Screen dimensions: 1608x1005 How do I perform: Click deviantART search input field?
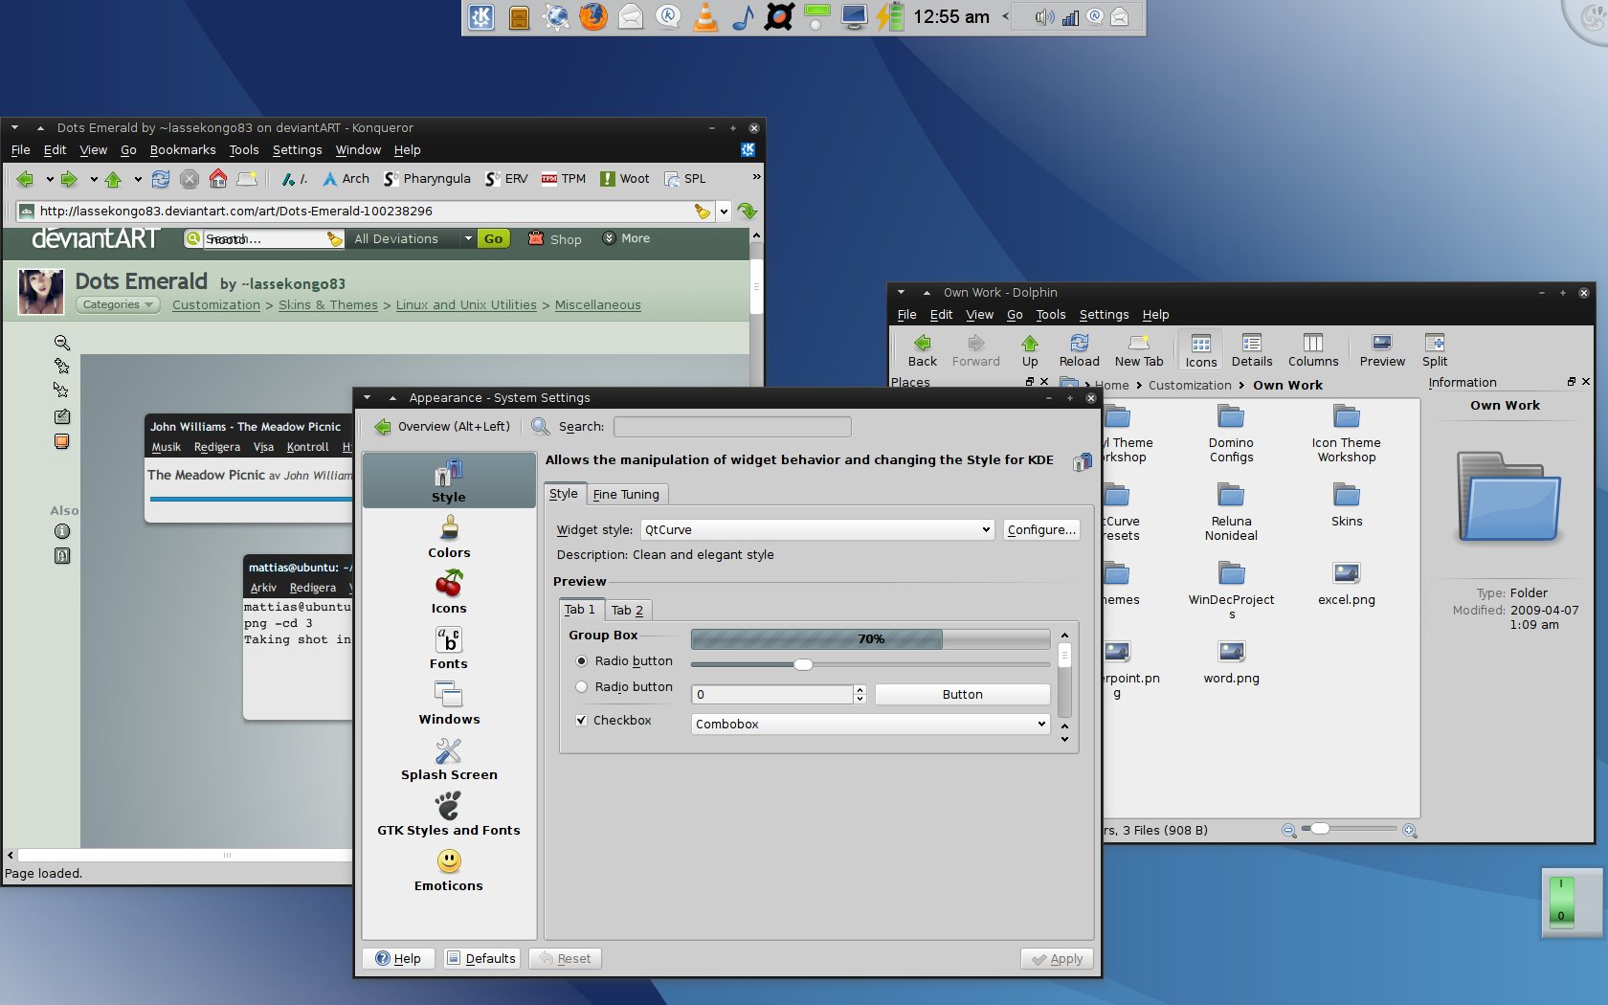tap(264, 239)
